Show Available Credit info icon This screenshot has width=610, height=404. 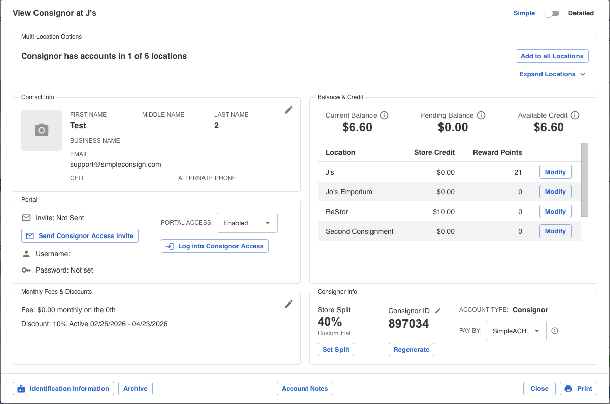tap(575, 115)
